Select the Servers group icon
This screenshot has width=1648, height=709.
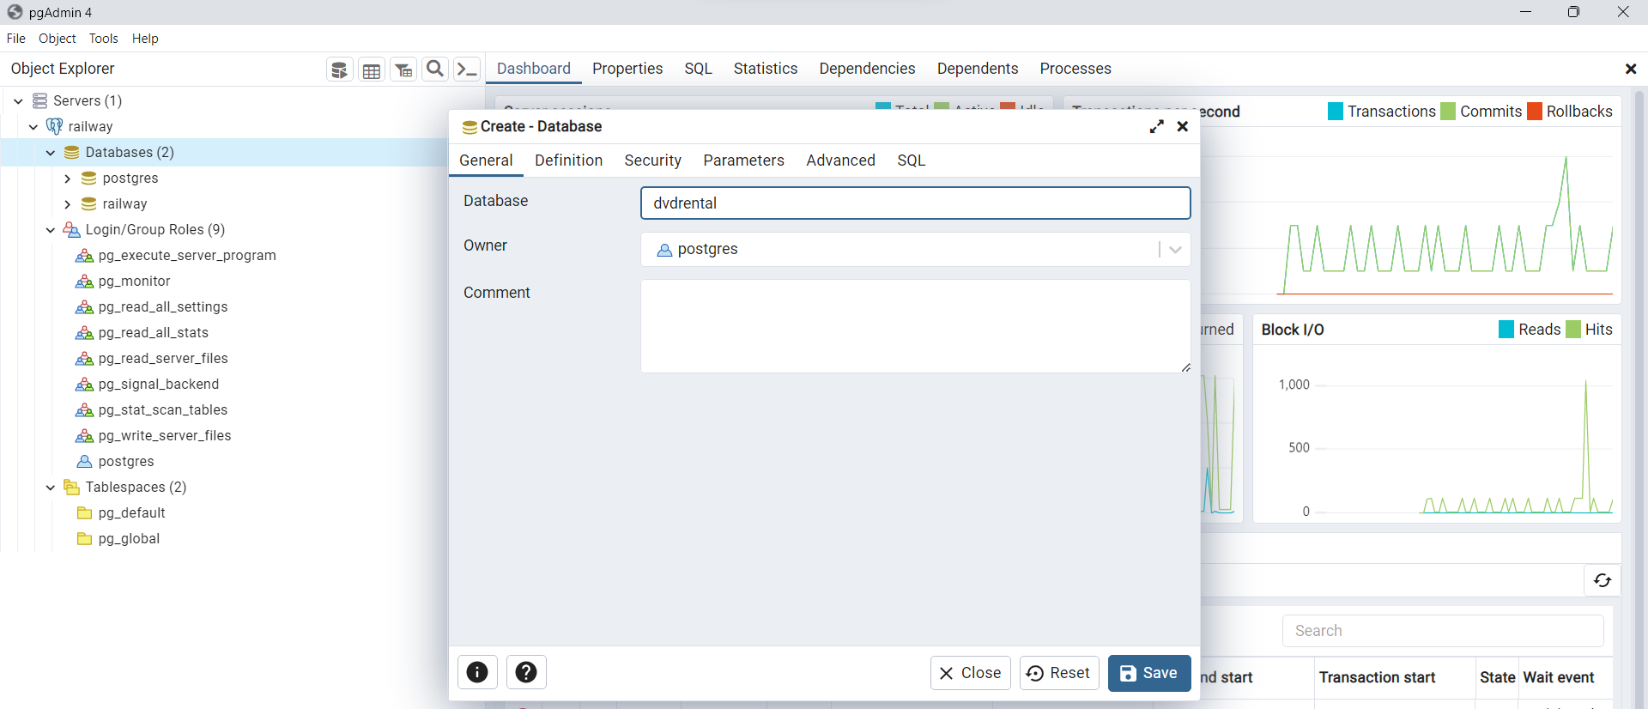coord(39,100)
